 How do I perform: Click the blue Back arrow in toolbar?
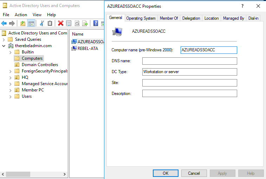tap(4, 23)
